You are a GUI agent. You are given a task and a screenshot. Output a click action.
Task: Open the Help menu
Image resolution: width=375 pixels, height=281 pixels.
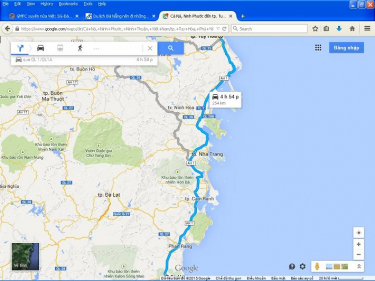pos(102,4)
